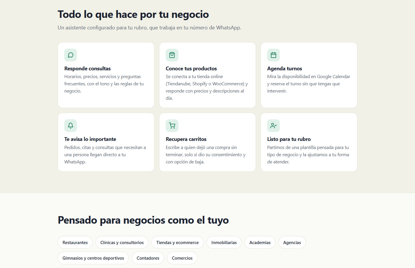
Task: Click the Te avisa lo importante title
Action: [90, 139]
